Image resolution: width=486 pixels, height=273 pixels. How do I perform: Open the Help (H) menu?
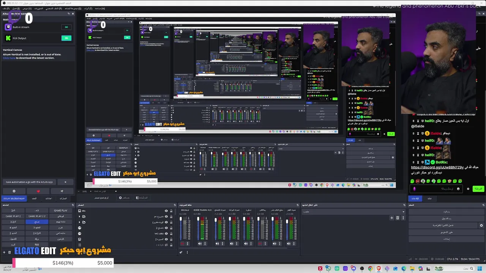[x=100, y=8]
